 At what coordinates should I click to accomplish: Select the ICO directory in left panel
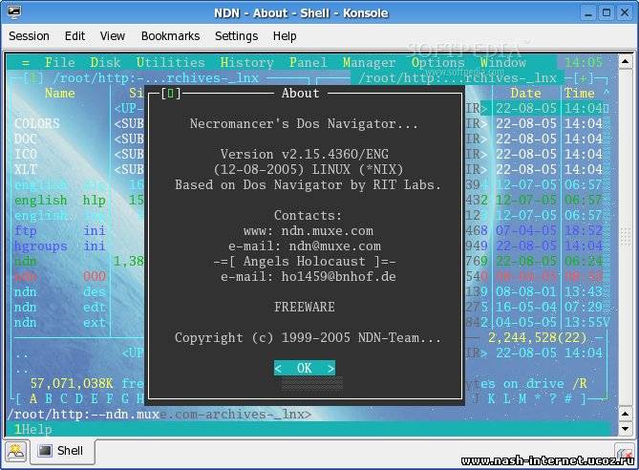(x=25, y=154)
